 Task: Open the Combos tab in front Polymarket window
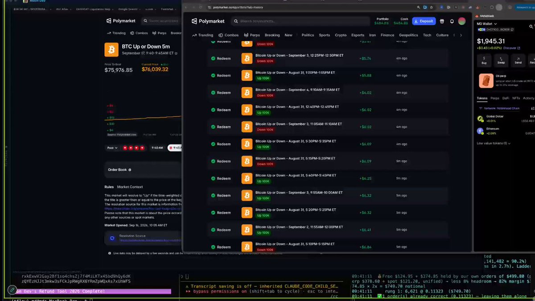(229, 35)
